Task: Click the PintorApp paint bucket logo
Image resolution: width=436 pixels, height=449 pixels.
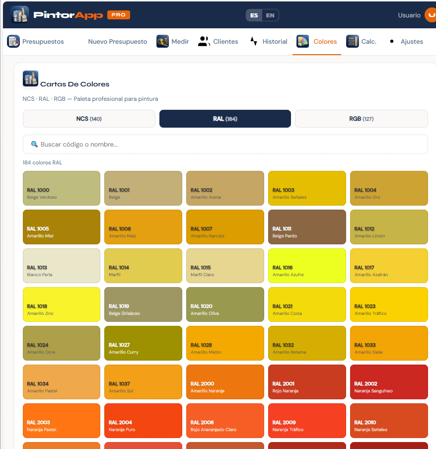Action: tap(20, 14)
